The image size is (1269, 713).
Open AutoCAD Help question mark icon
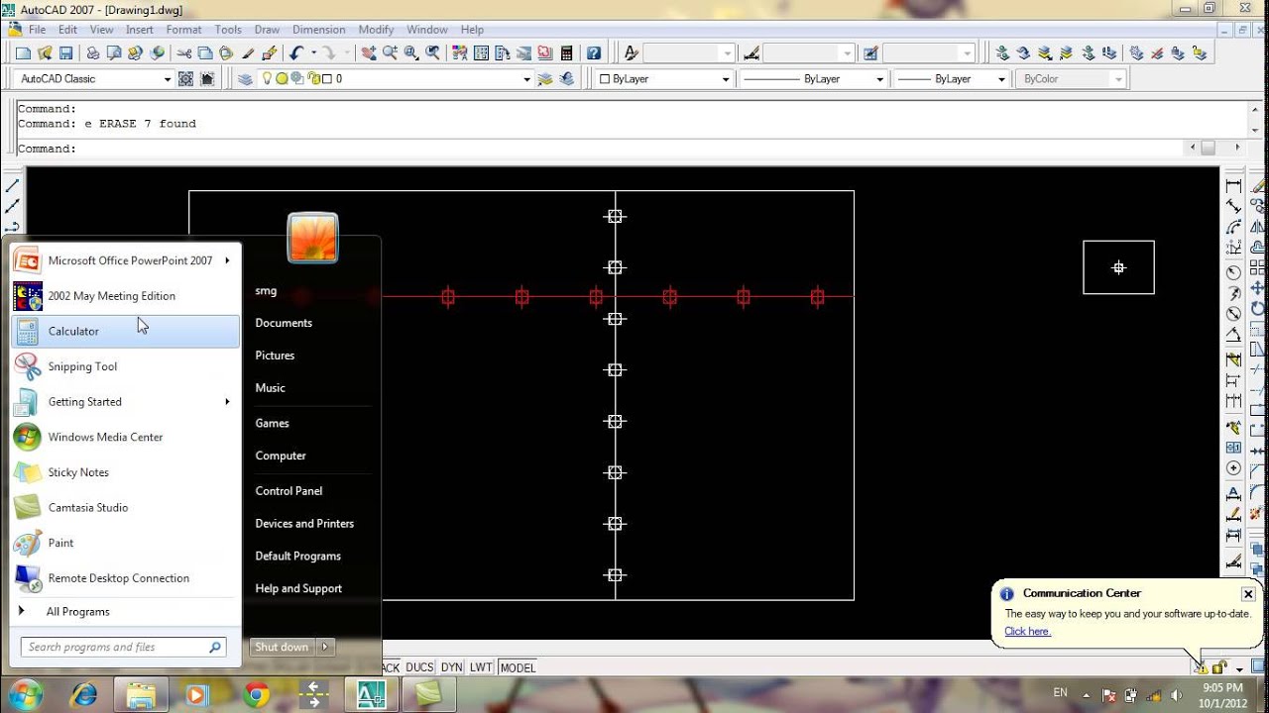593,53
